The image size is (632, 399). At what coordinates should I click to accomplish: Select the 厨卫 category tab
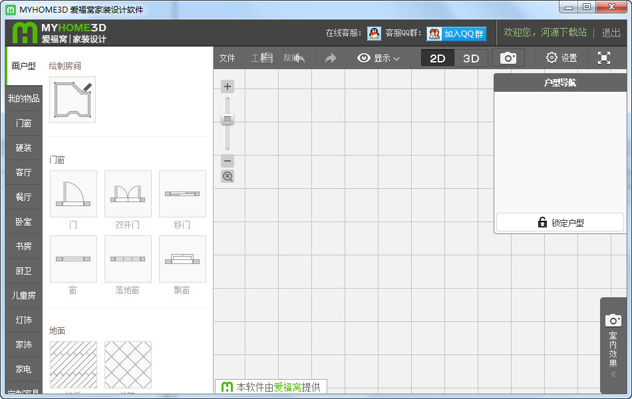tap(24, 271)
